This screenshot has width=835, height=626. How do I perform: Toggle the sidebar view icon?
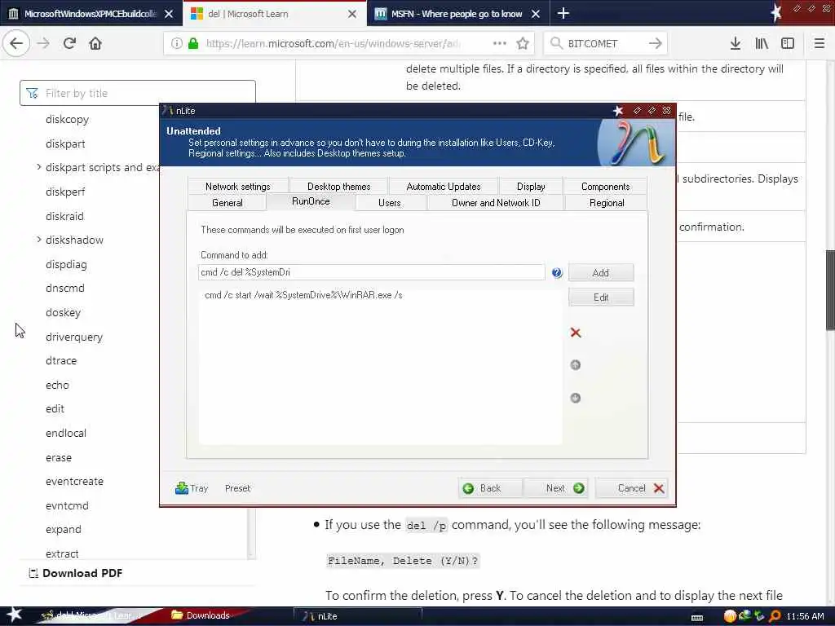click(x=788, y=43)
